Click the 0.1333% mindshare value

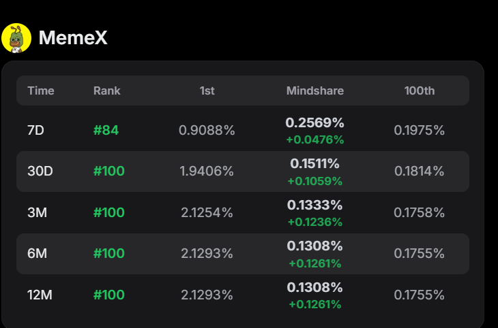point(314,205)
